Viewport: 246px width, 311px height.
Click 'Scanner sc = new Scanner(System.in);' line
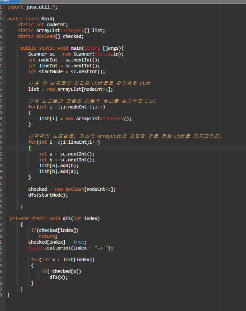(76, 54)
